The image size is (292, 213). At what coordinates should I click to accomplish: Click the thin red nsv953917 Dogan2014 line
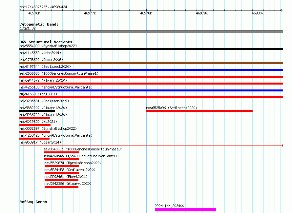pyautogui.click(x=151, y=145)
